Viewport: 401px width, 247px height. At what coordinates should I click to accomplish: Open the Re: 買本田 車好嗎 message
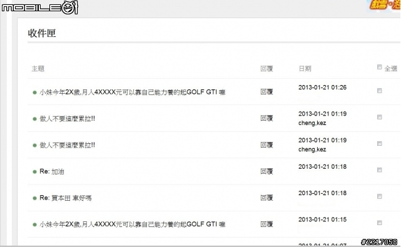click(66, 198)
